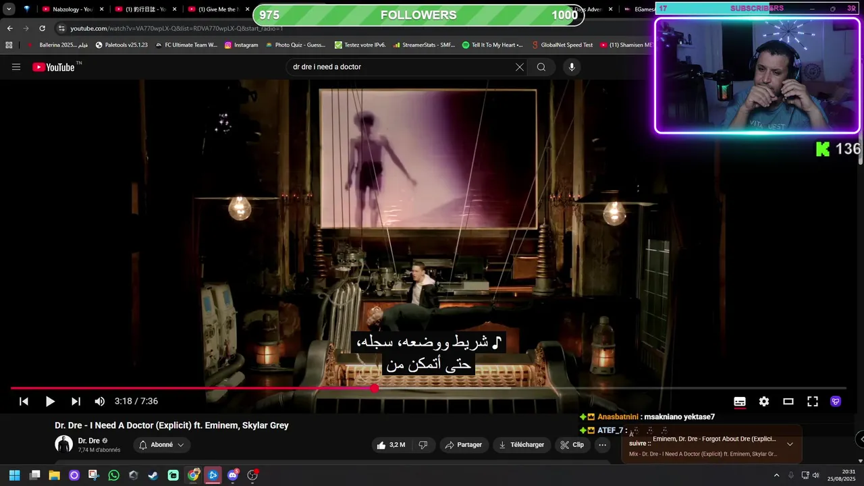864x486 pixels.
Task: Go to the previous video
Action: point(24,401)
